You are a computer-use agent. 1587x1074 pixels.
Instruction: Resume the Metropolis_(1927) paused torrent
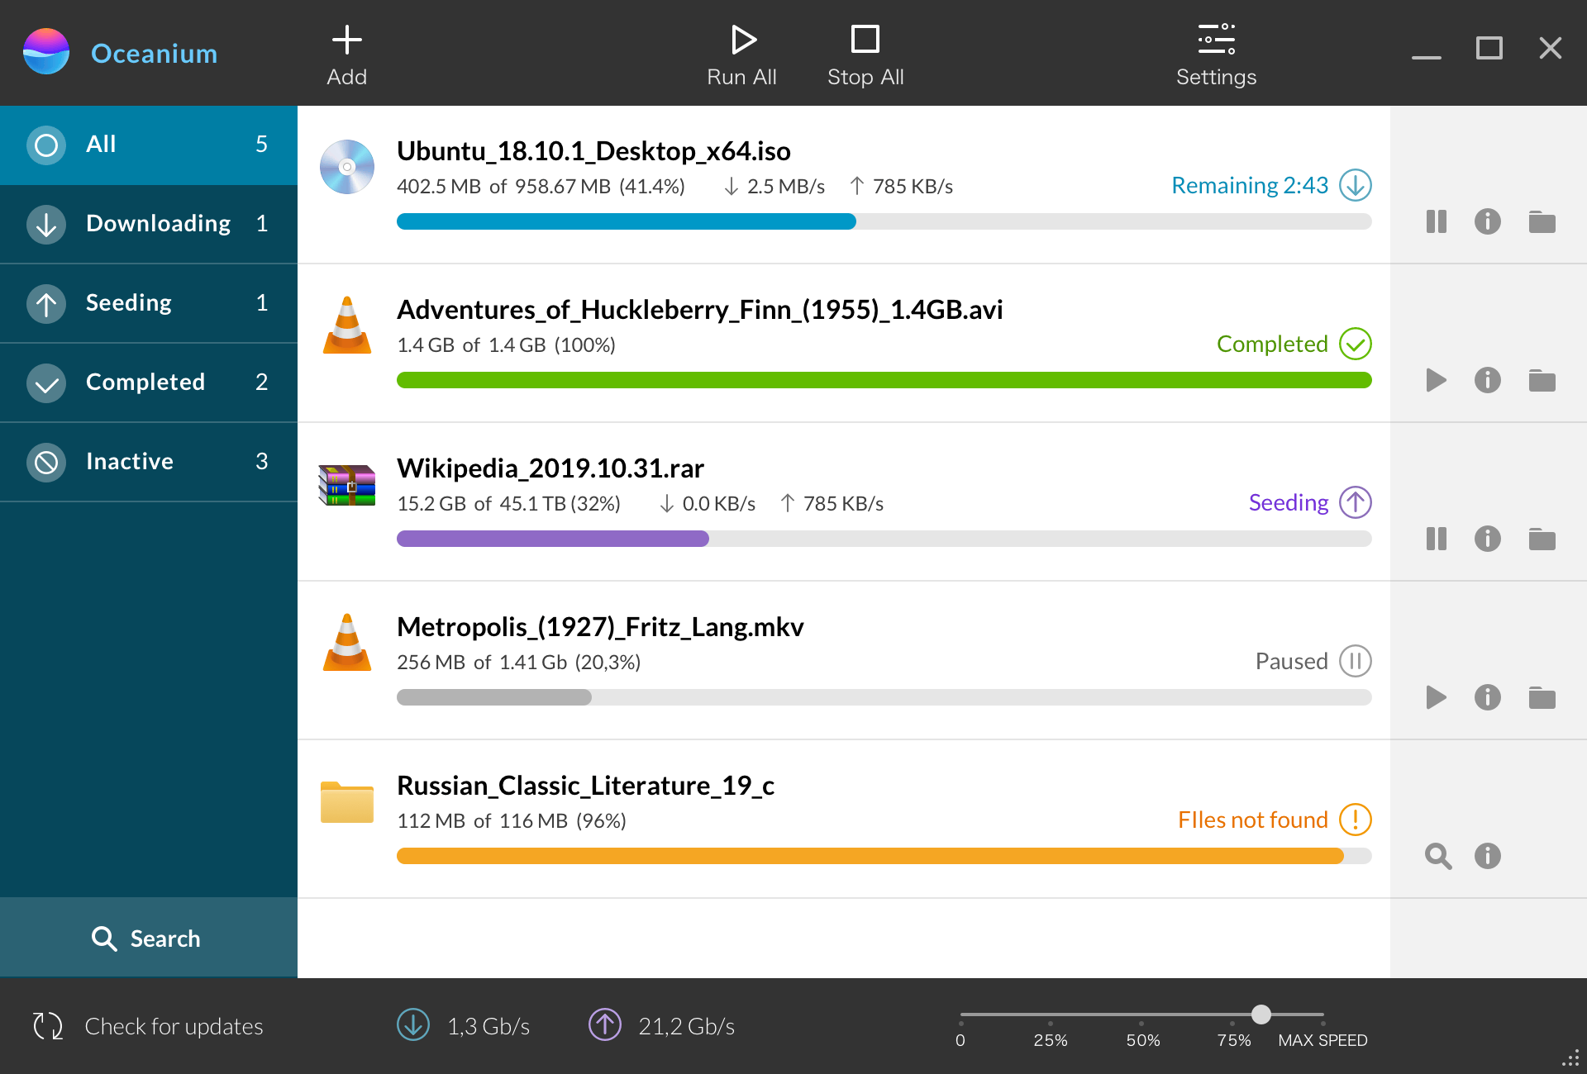1436,697
